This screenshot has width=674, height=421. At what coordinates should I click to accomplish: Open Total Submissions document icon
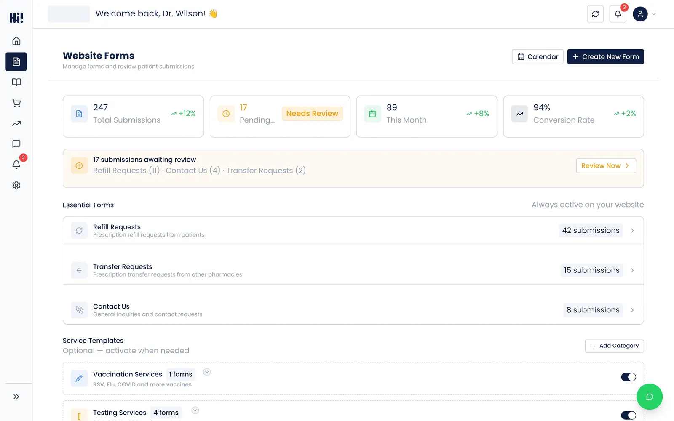[79, 114]
